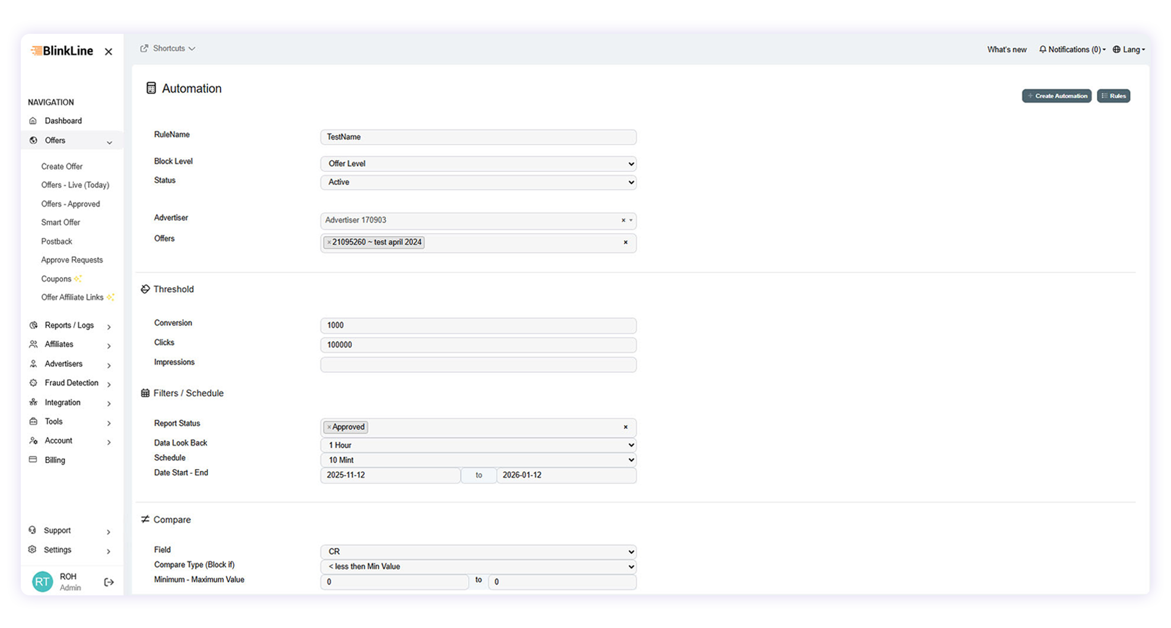Image resolution: width=1171 pixels, height=628 pixels.
Task: Click the Notifications bell icon
Action: pyautogui.click(x=1043, y=49)
